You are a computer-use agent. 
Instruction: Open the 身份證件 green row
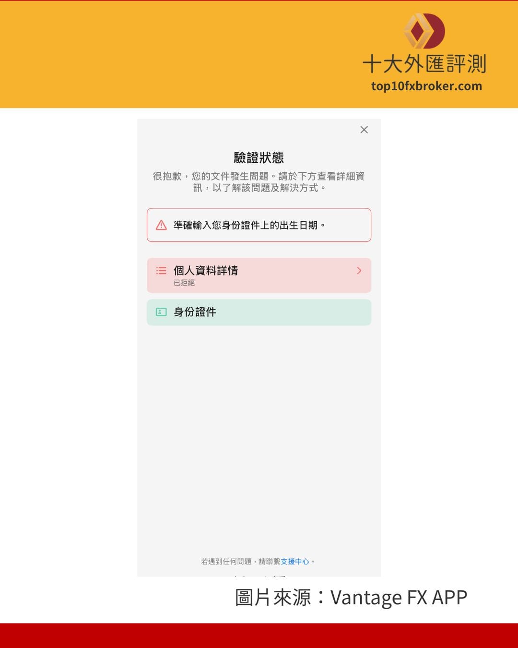click(259, 312)
